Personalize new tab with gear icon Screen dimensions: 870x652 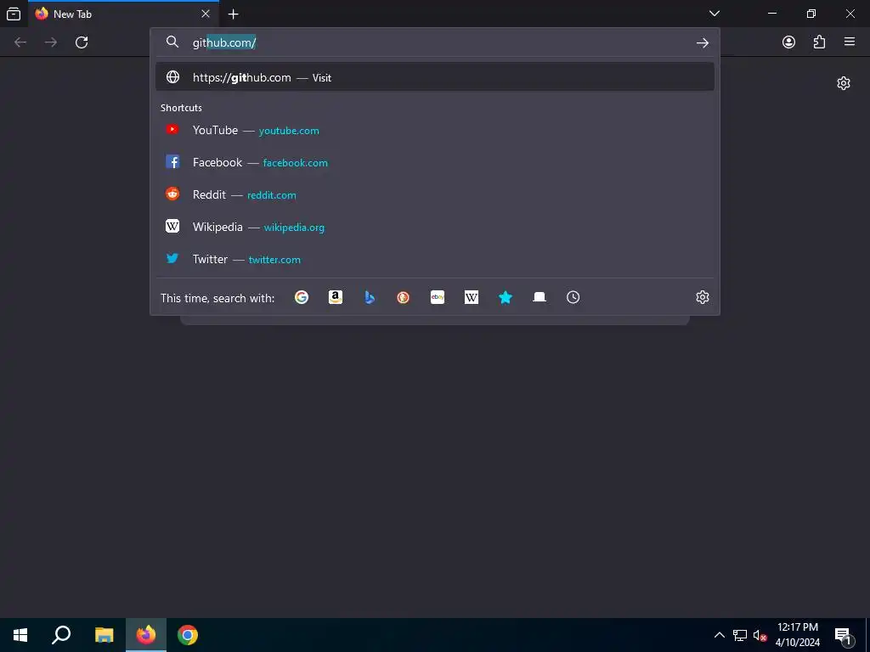tap(844, 83)
